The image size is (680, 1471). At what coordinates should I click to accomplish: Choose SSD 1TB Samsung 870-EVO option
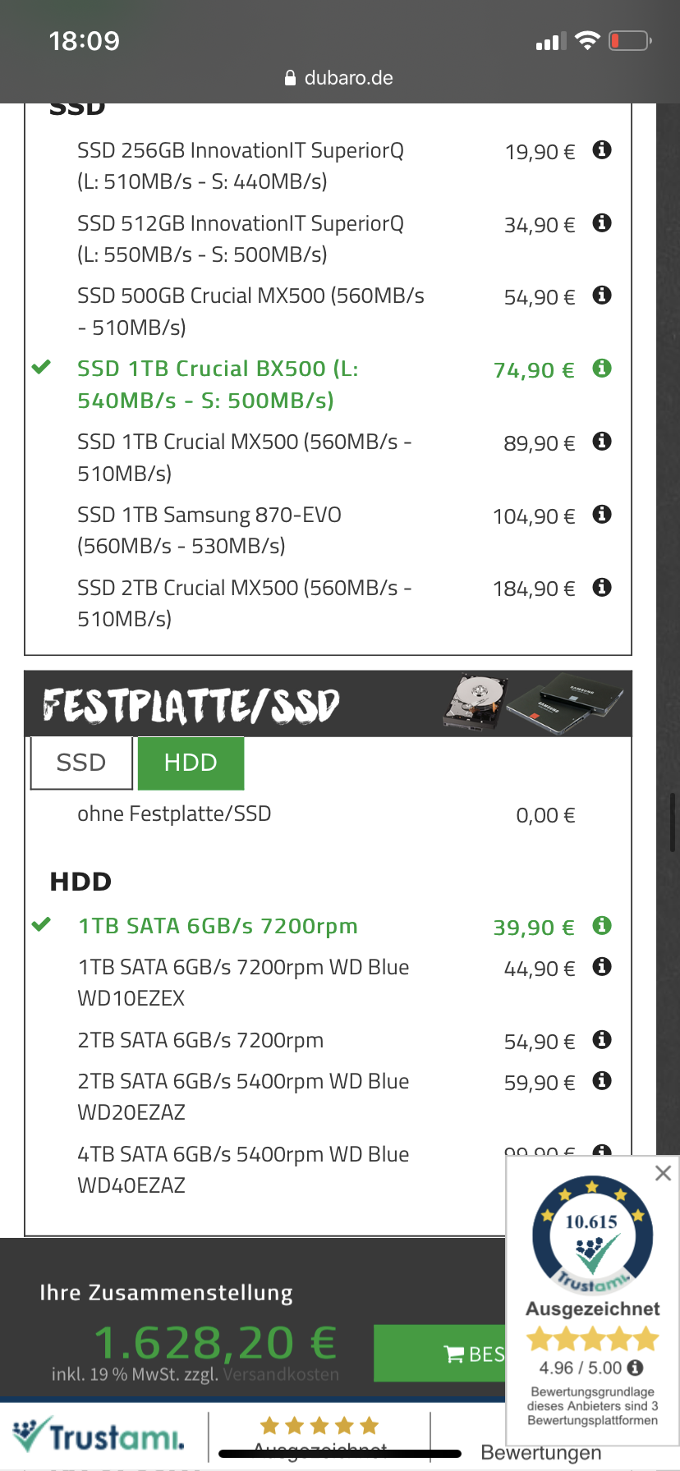point(209,529)
